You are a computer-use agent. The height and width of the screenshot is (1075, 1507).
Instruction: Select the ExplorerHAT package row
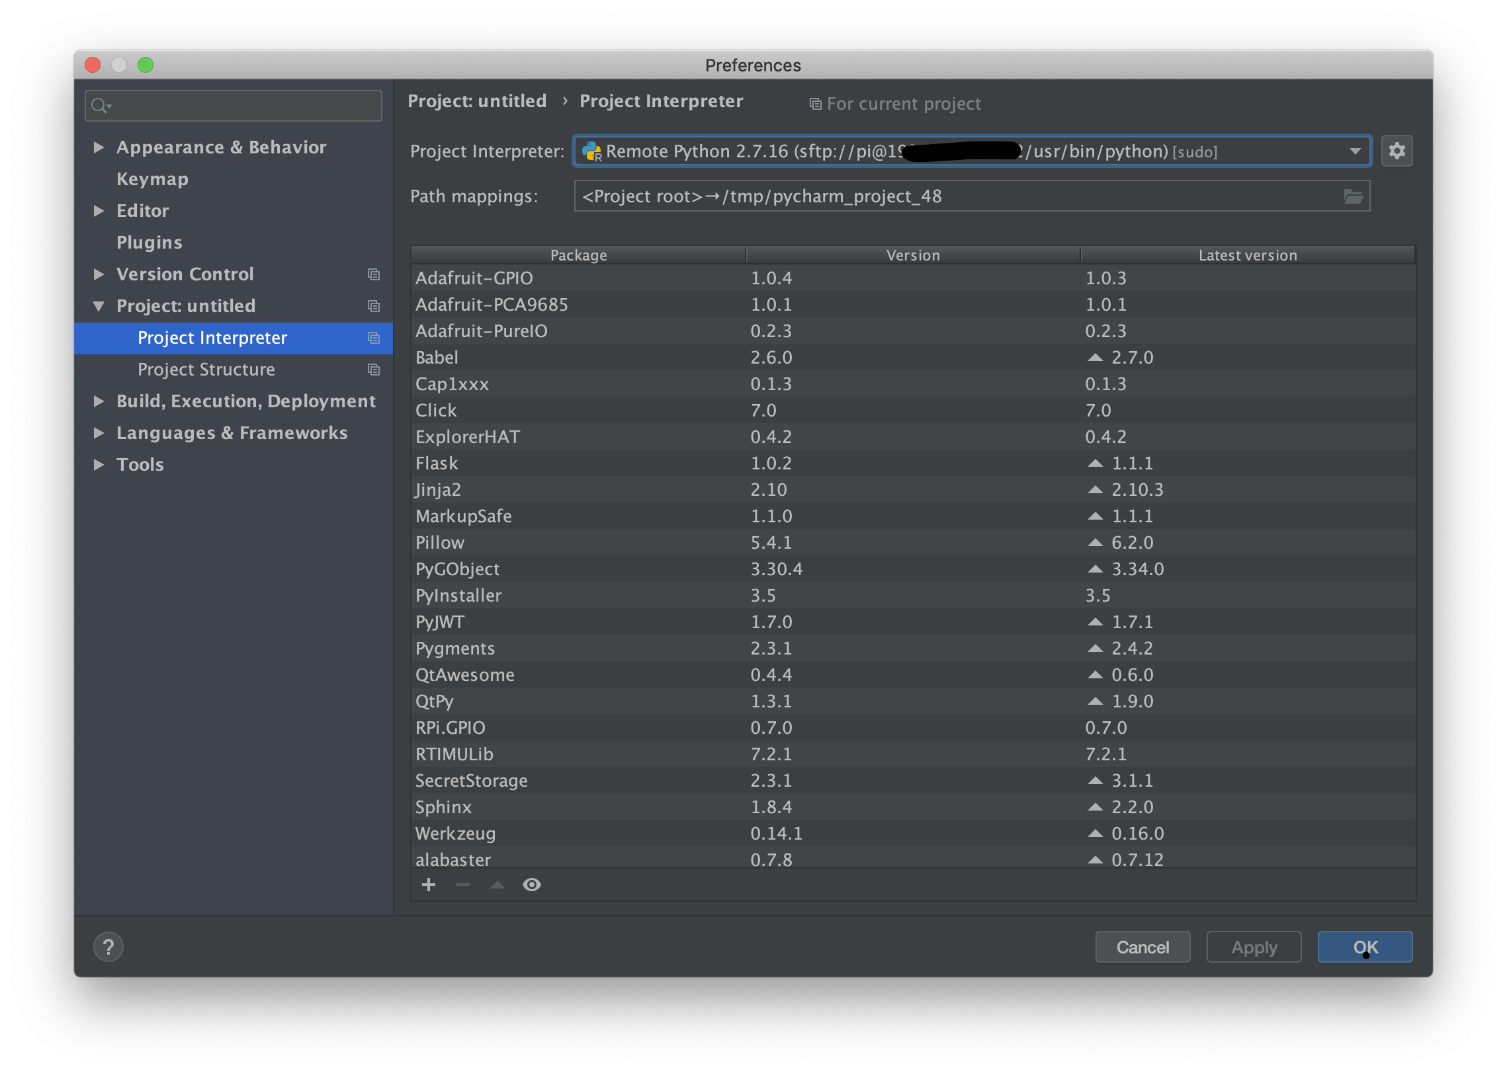[913, 437]
